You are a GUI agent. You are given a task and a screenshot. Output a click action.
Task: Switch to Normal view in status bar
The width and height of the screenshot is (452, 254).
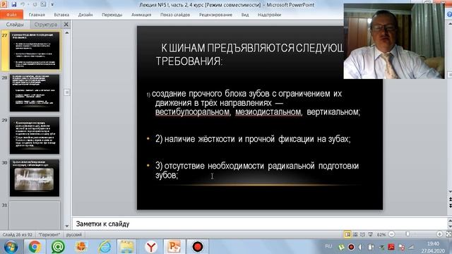[x=347, y=234]
